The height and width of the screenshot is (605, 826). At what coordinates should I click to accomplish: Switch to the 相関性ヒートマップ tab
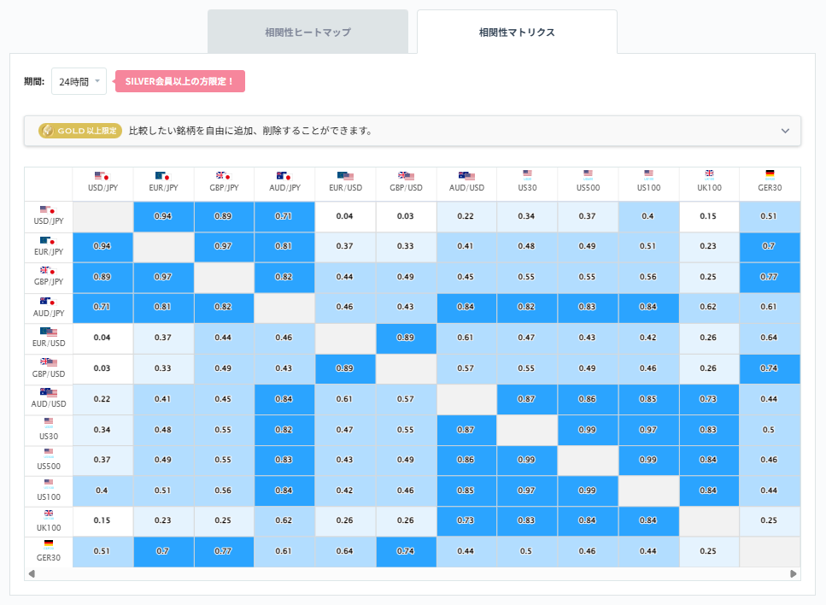[307, 31]
